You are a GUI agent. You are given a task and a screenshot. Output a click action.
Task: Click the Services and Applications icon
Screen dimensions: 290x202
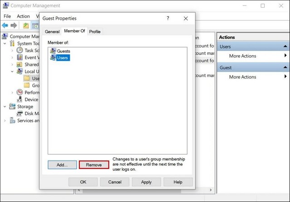pyautogui.click(x=12, y=121)
